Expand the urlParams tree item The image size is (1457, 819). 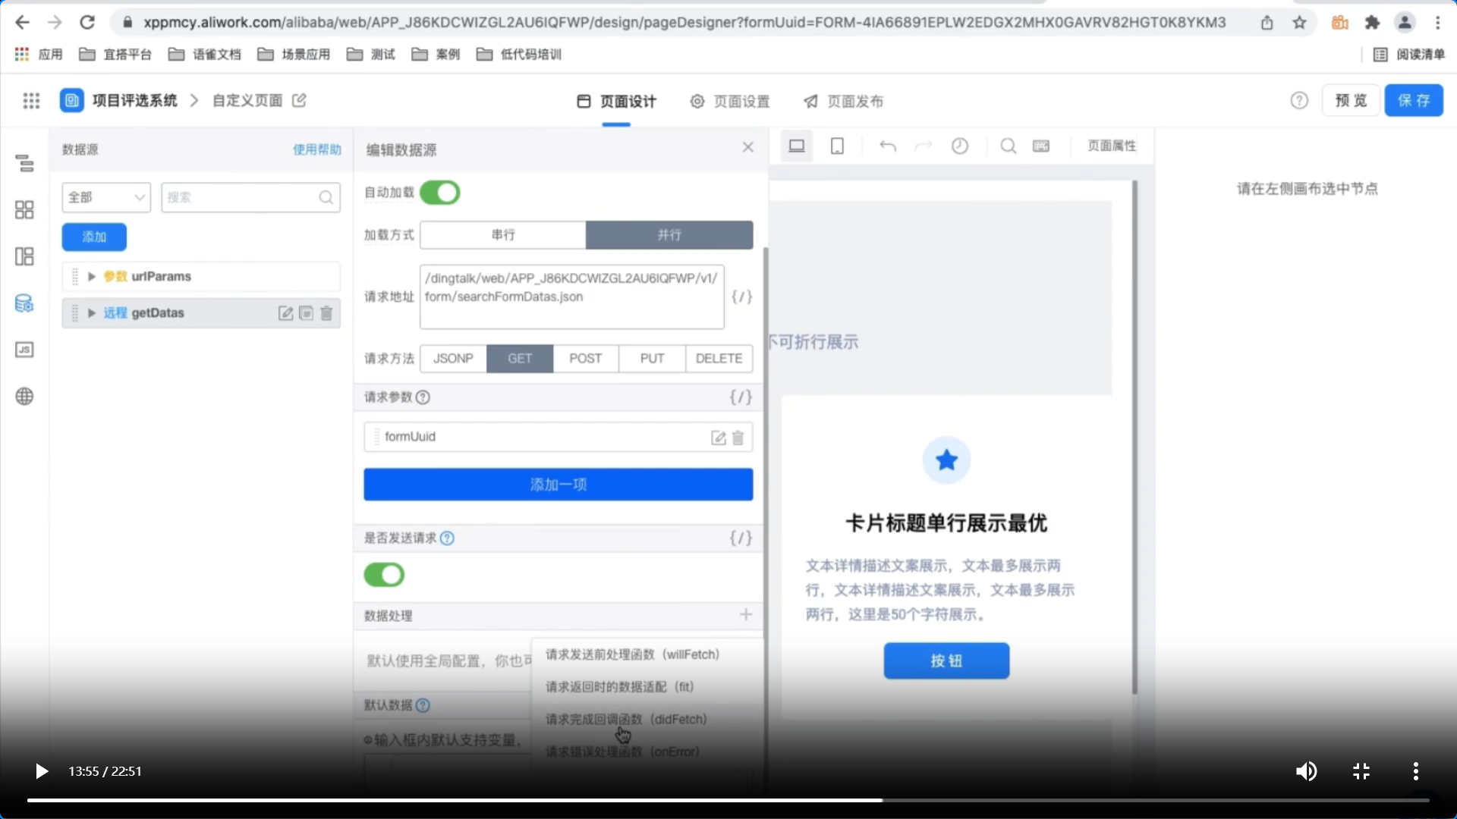click(92, 277)
